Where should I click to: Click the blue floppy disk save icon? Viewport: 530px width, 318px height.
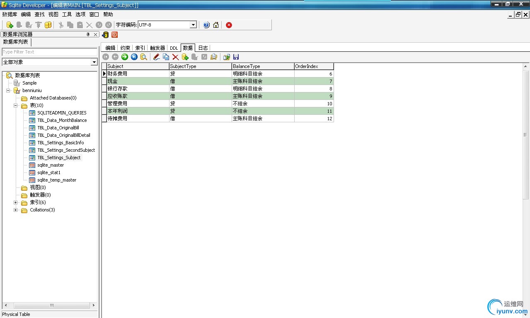pos(236,57)
